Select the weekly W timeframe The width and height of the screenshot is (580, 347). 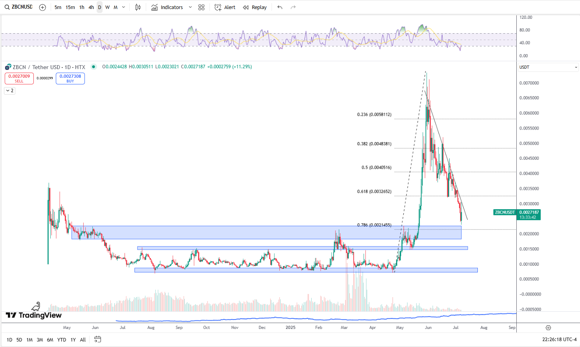tap(107, 7)
